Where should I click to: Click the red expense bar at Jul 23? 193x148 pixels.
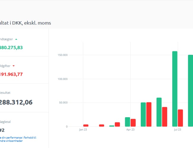[180, 118]
